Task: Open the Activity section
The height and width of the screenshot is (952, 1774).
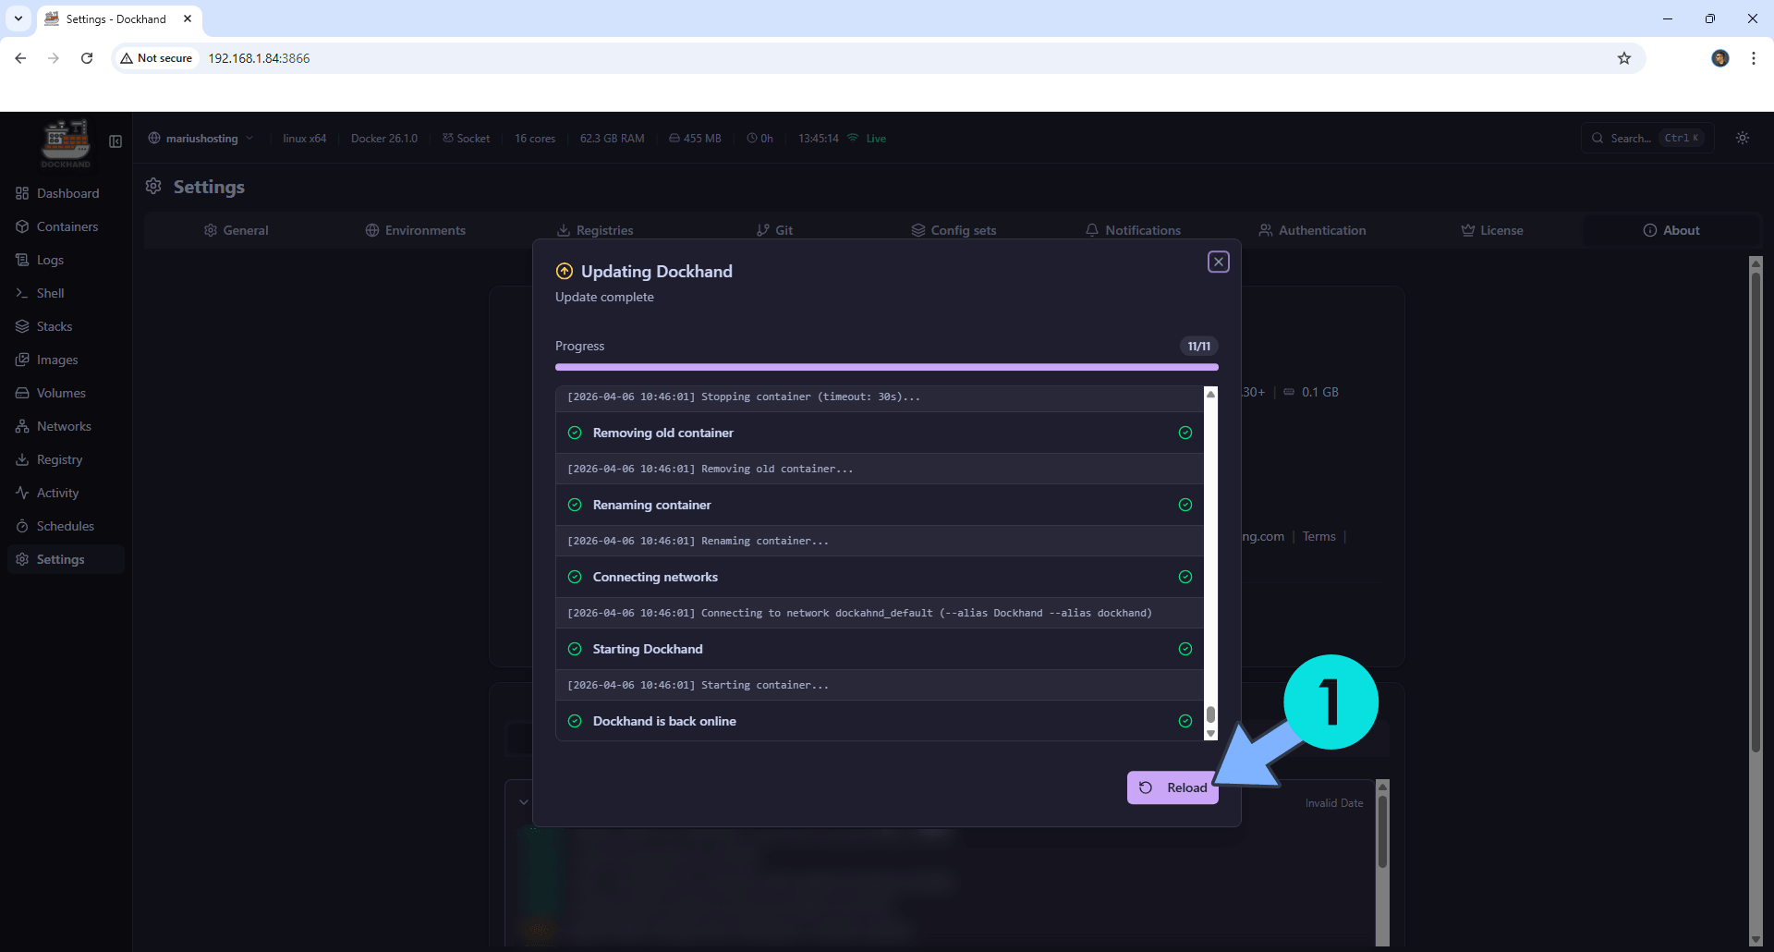Action: coord(57,492)
